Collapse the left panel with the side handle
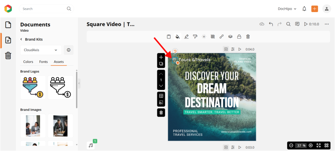335x151 pixels. (79, 83)
